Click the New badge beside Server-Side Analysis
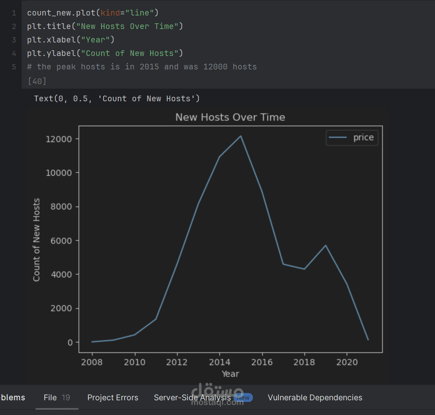 pos(243,397)
